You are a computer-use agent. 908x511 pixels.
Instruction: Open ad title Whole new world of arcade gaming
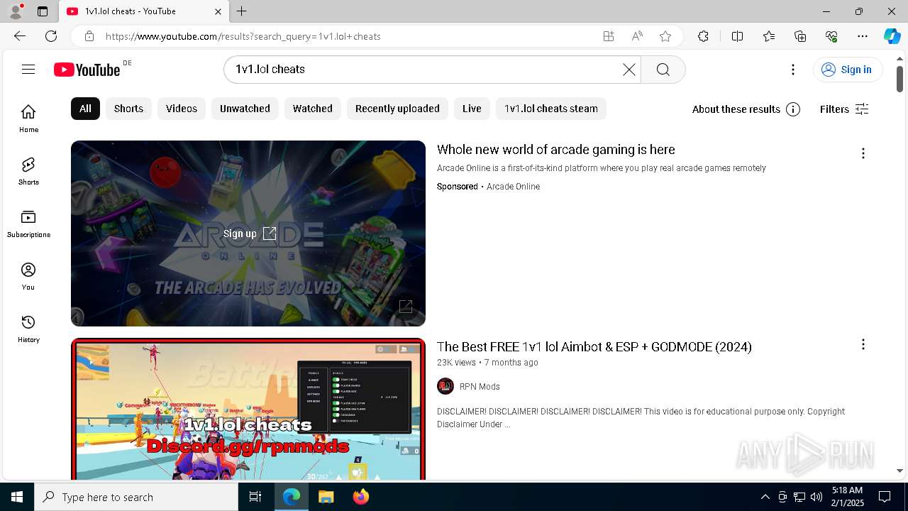coord(555,150)
